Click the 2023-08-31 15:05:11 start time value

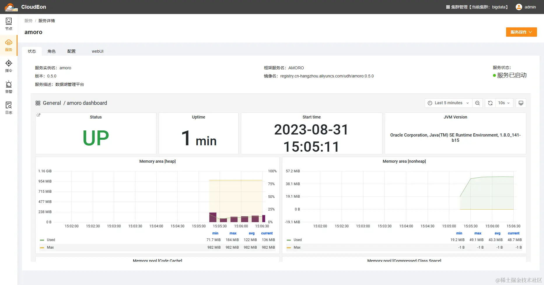coord(312,138)
